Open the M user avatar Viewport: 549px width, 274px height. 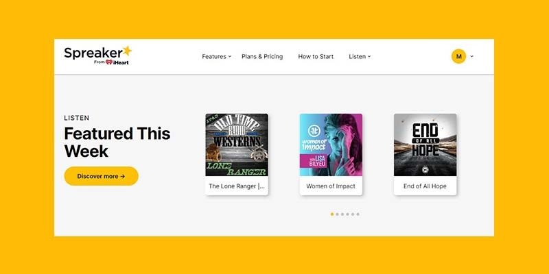click(x=458, y=56)
